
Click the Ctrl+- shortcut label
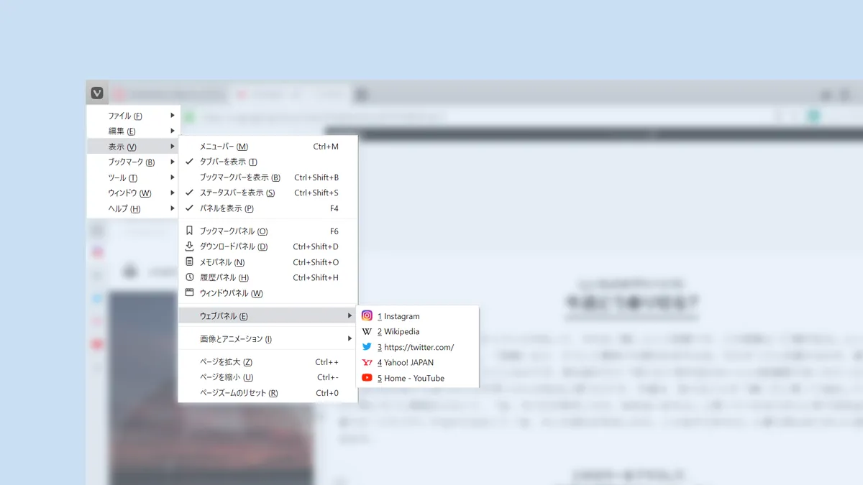(328, 377)
